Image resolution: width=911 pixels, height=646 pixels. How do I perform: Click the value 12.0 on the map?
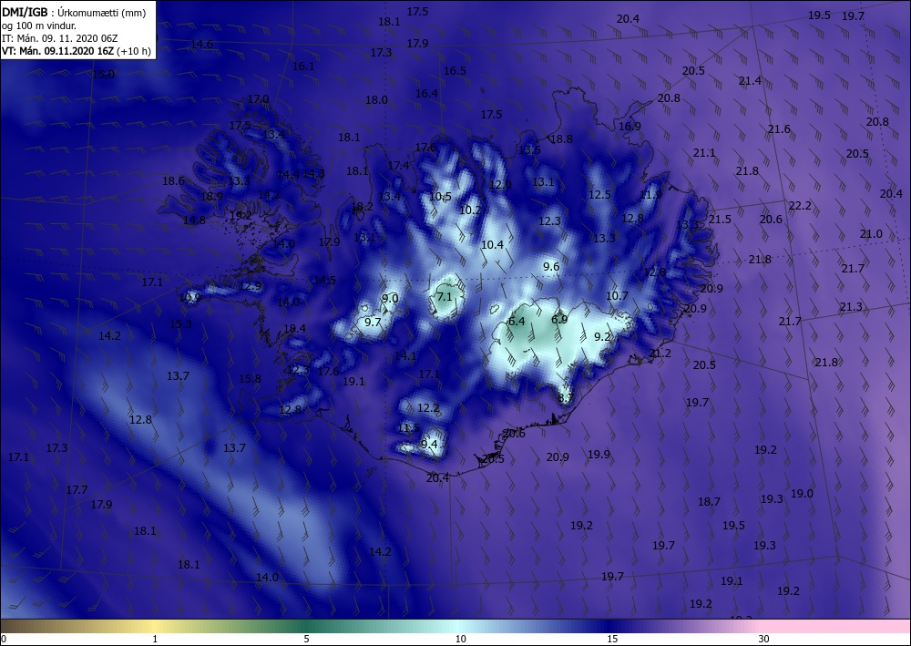point(500,185)
